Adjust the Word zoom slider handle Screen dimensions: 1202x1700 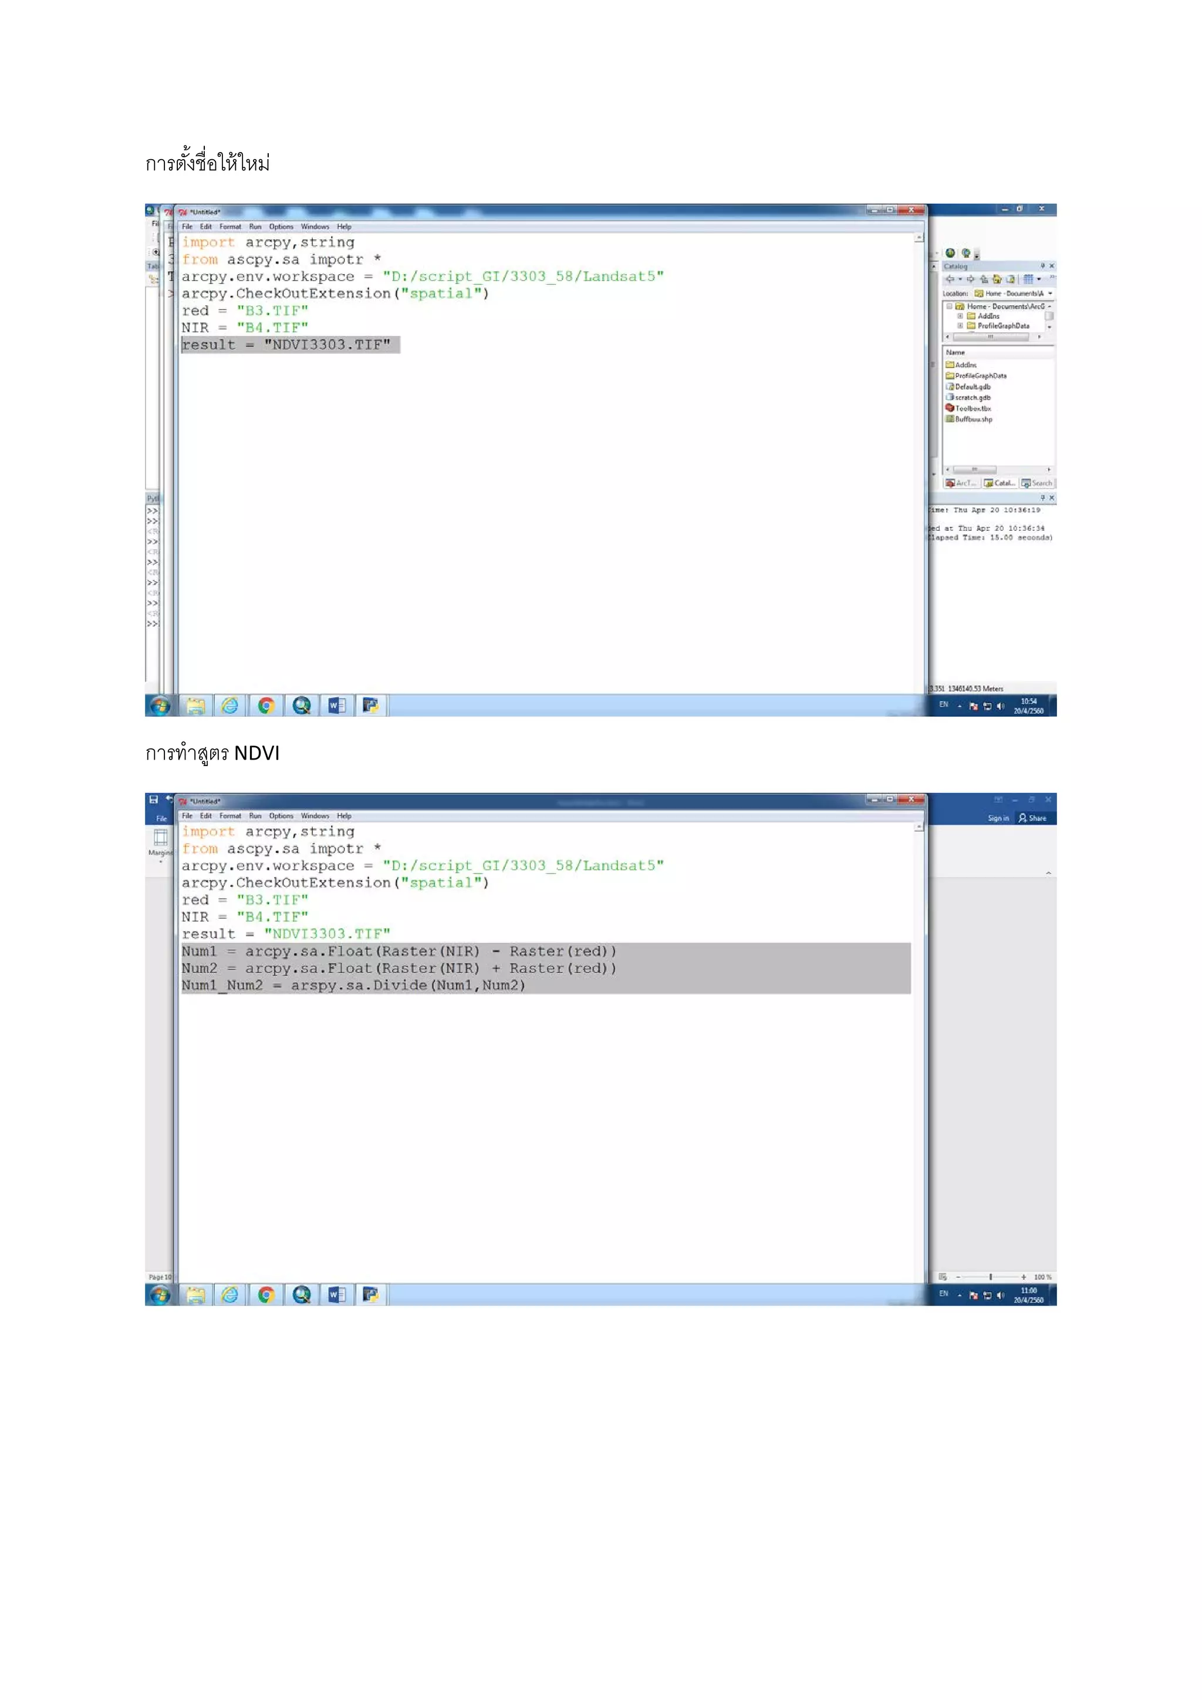pos(990,1277)
